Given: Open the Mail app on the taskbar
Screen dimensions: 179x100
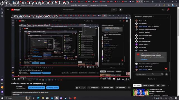Looking at the screenshot, I should point(52,98).
